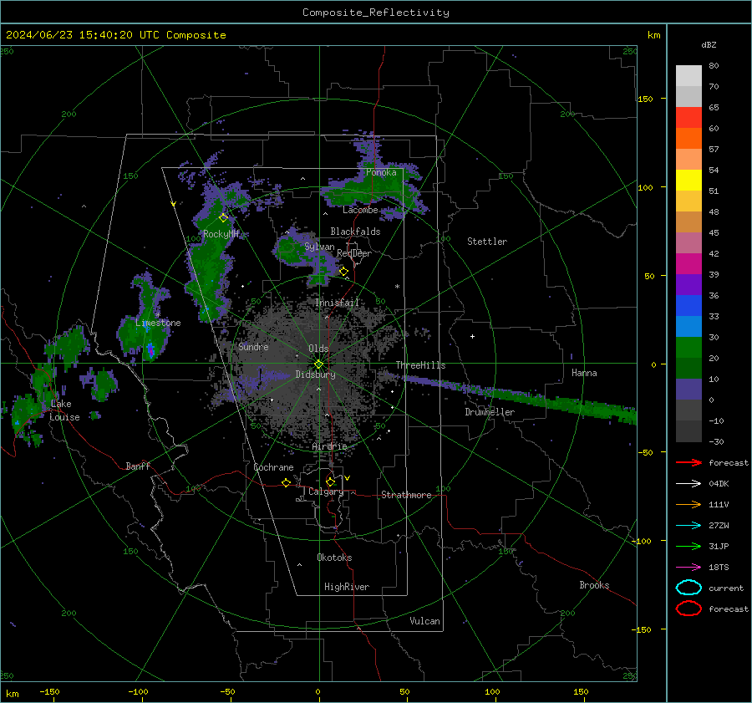752x703 pixels.
Task: Click the Sylvan label on the map
Action: 319,247
